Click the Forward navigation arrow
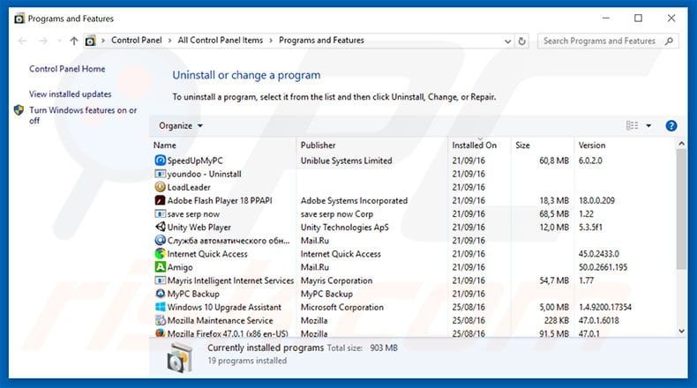The height and width of the screenshot is (388, 697). (42, 41)
